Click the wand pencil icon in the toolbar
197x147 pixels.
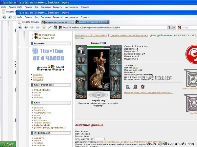tap(50, 27)
